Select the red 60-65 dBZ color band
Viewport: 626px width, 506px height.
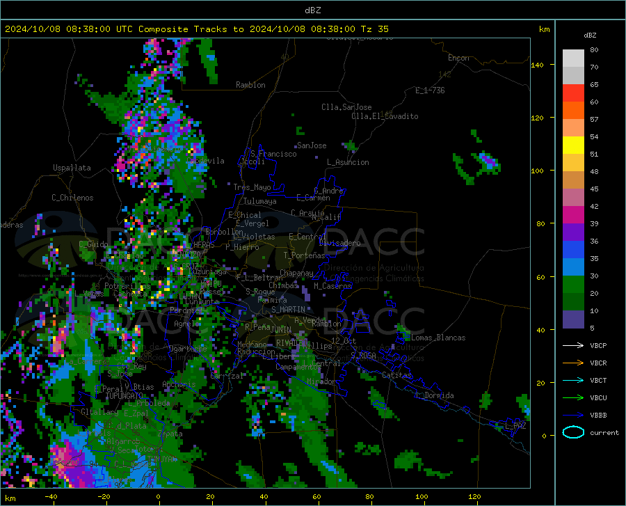pos(573,93)
